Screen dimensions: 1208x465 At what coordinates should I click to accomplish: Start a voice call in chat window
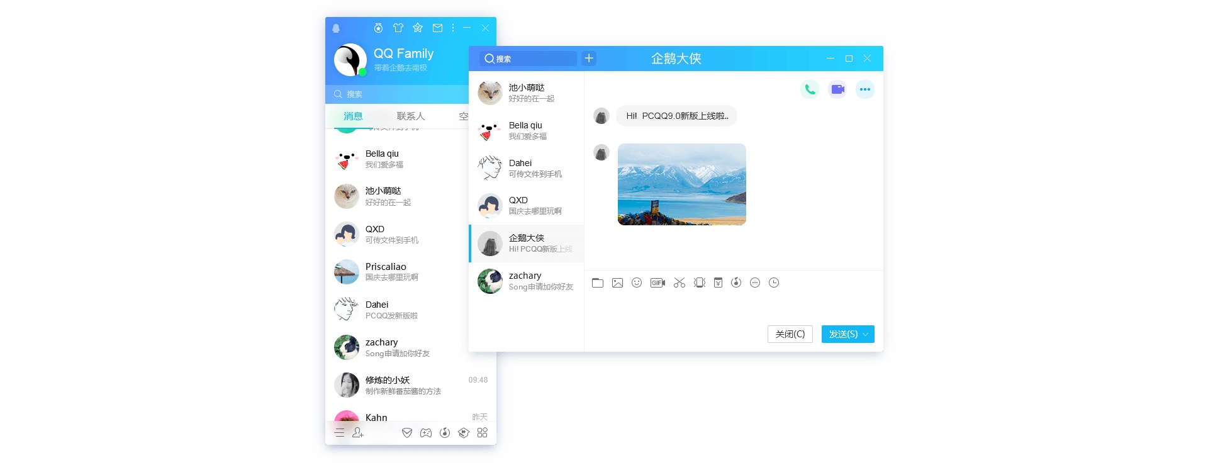point(810,89)
